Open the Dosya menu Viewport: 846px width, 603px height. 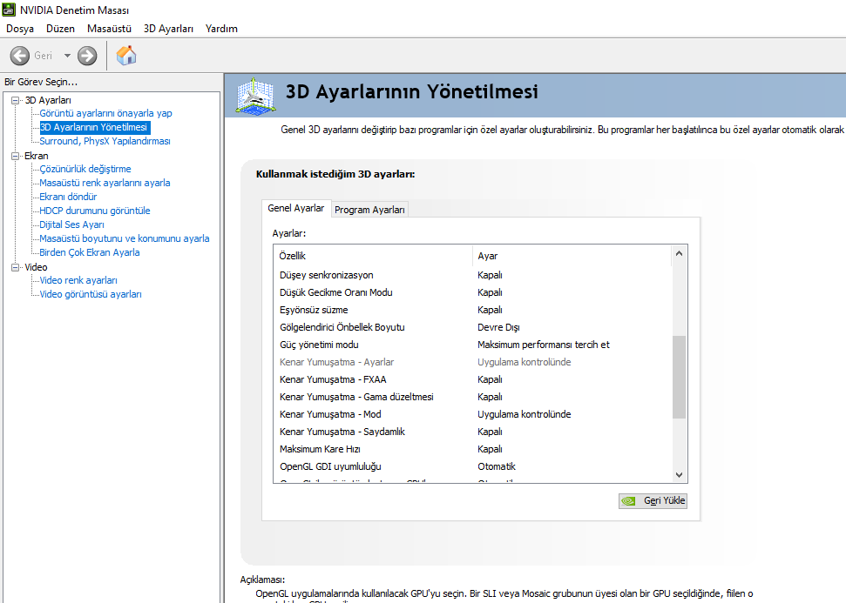[20, 29]
